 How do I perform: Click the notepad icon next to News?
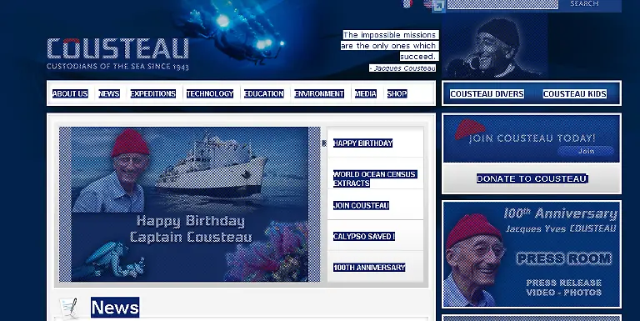coord(69,308)
